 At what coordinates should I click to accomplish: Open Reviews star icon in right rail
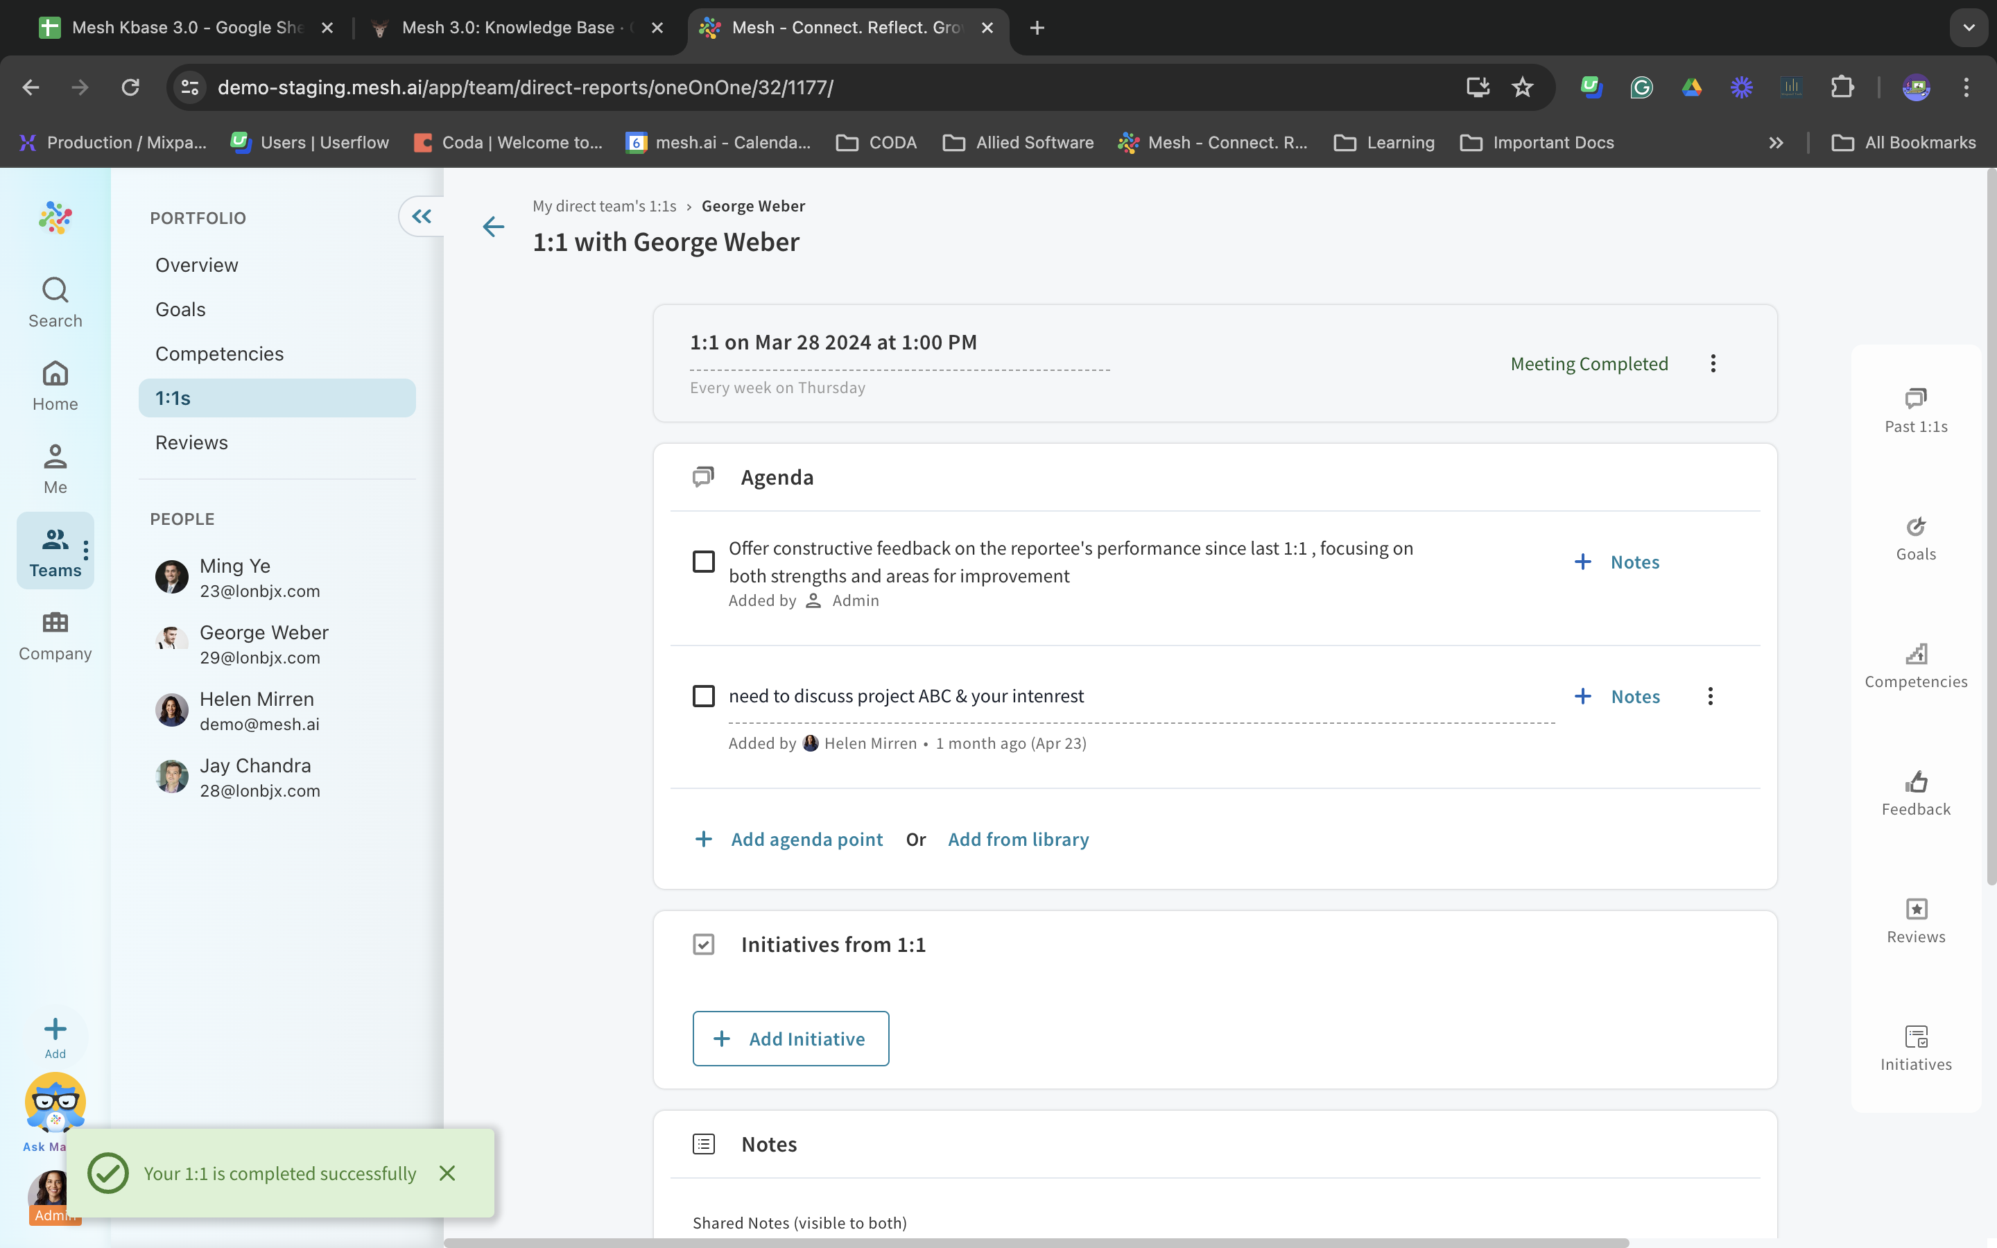1915,909
